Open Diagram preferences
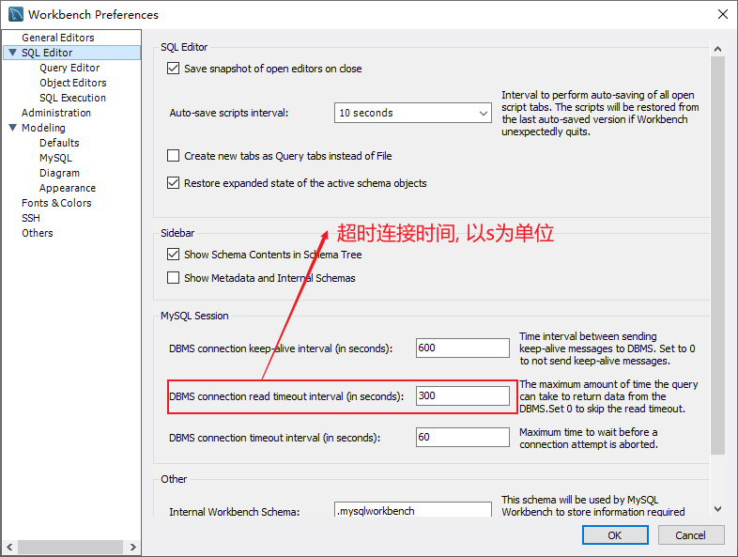The image size is (738, 557). (59, 173)
